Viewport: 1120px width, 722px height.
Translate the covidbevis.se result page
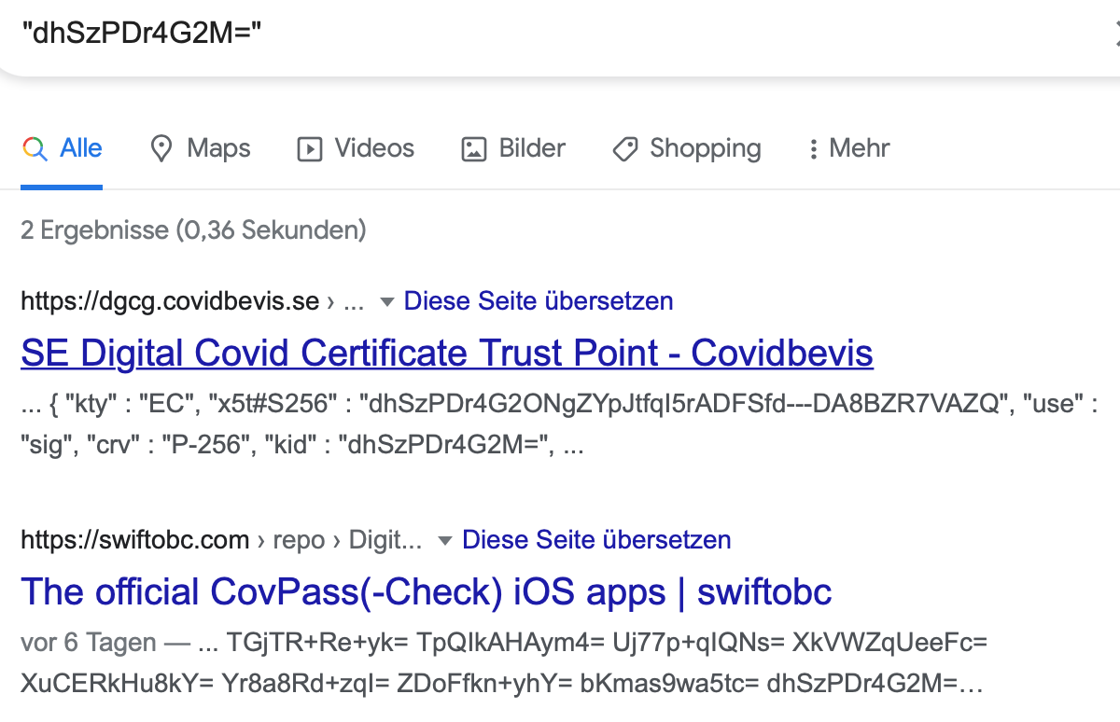539,301
